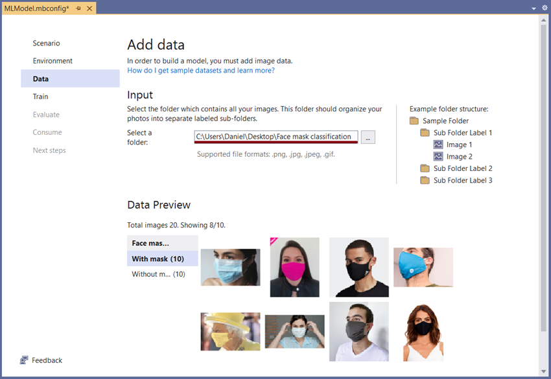
Task: Select the With mask (10) category
Action: pyautogui.click(x=157, y=258)
